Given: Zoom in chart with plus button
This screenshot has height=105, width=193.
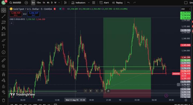Looking at the screenshot, I should tap(91, 91).
